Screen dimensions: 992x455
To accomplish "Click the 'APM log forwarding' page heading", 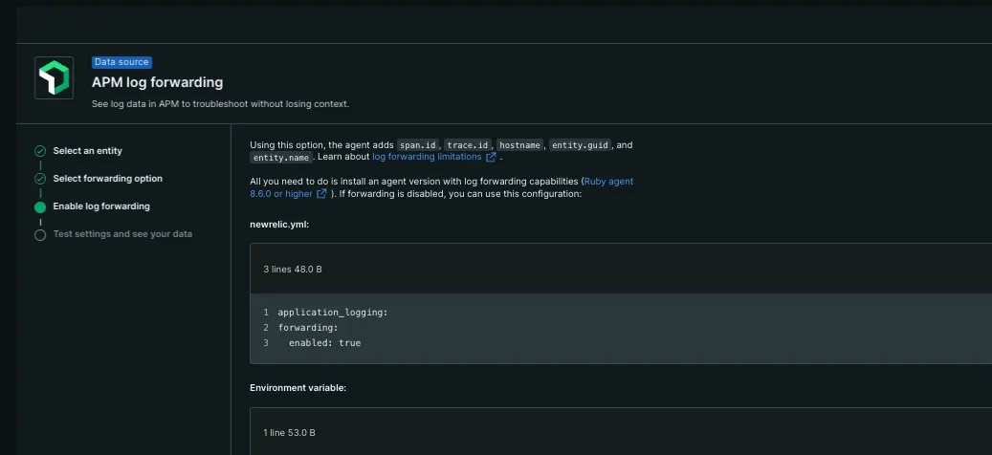I will [x=157, y=82].
